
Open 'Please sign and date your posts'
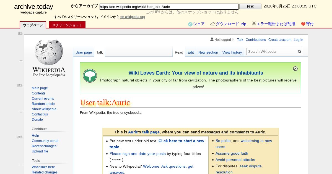click(x=138, y=154)
